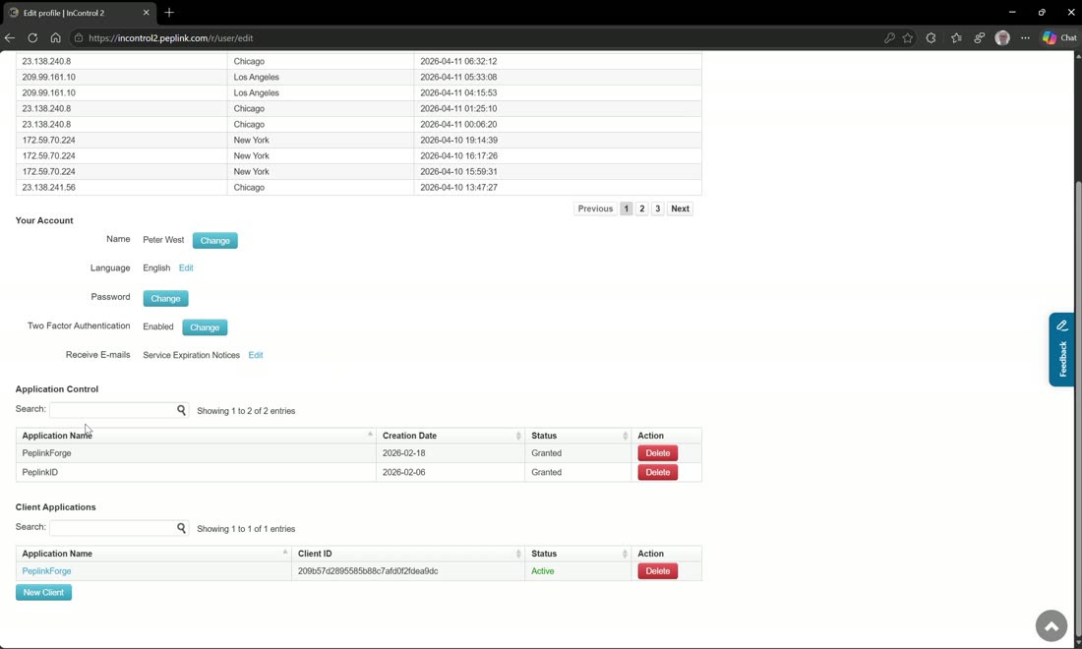Open browser extensions puzzle icon
Image resolution: width=1082 pixels, height=649 pixels.
click(x=931, y=38)
